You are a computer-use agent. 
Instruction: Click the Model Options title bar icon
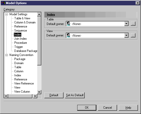click(3, 3)
